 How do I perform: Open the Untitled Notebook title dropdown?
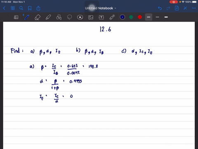click(x=101, y=8)
